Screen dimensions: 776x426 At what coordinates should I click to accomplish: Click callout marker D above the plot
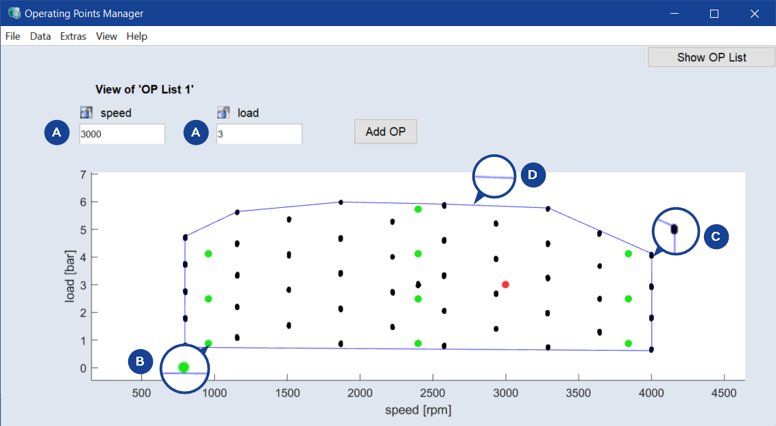[x=533, y=175]
